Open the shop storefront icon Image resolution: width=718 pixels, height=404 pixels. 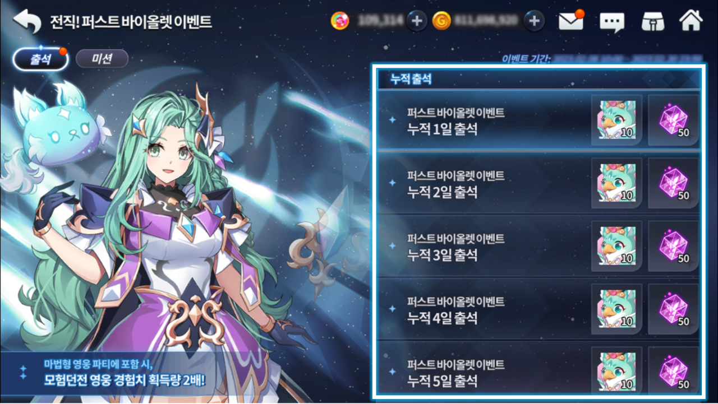pos(652,21)
